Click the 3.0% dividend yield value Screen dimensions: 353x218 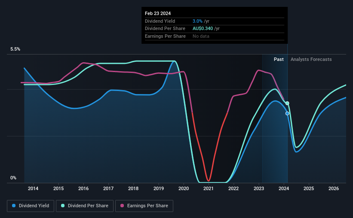tap(197, 21)
